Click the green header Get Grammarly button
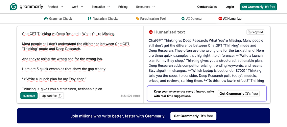The height and width of the screenshot is (127, 287). click(x=258, y=7)
